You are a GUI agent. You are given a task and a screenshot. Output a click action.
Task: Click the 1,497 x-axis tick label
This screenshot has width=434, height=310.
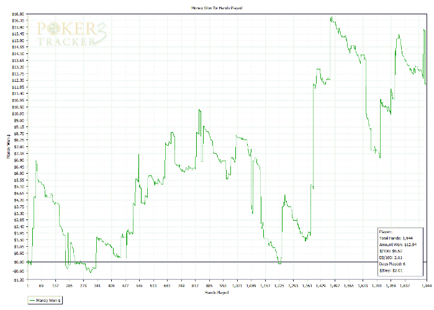coord(335,286)
